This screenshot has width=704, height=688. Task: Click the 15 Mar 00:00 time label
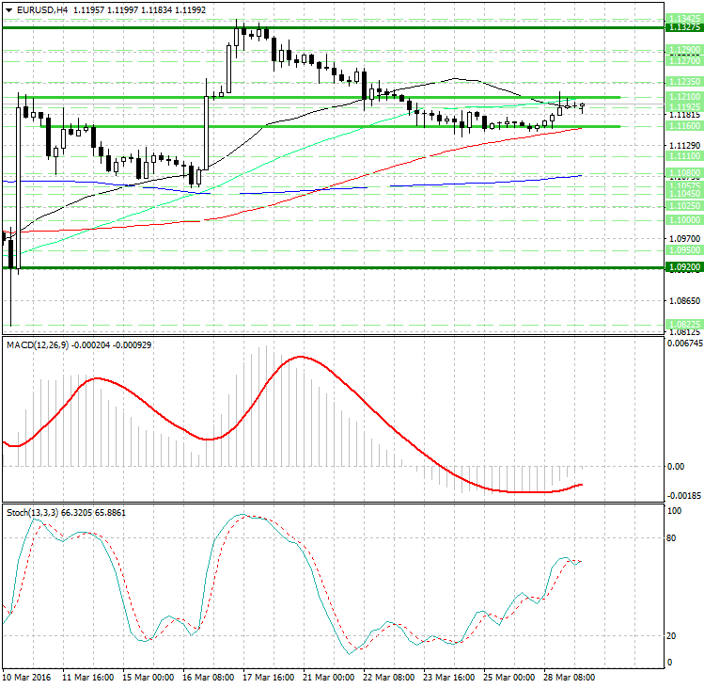pyautogui.click(x=149, y=678)
